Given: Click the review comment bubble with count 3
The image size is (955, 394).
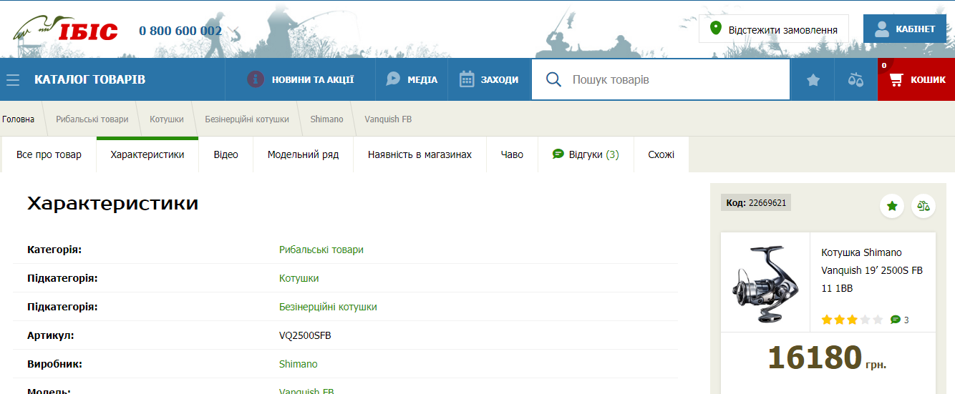Looking at the screenshot, I should [899, 320].
